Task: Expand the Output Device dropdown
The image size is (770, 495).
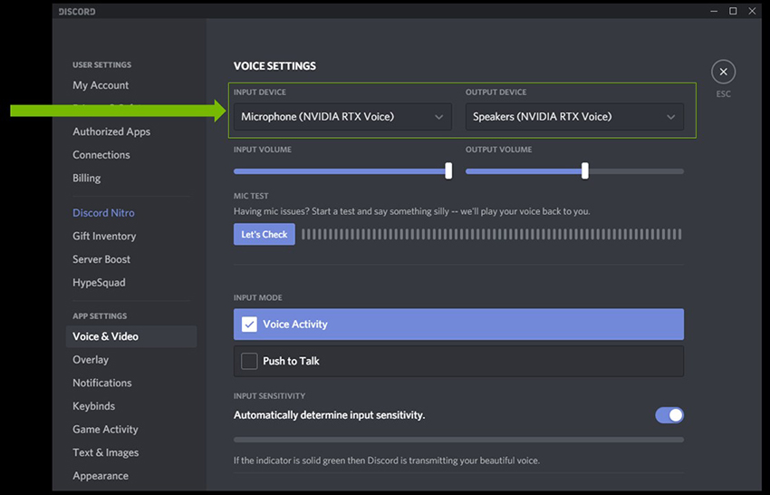Action: [x=574, y=116]
